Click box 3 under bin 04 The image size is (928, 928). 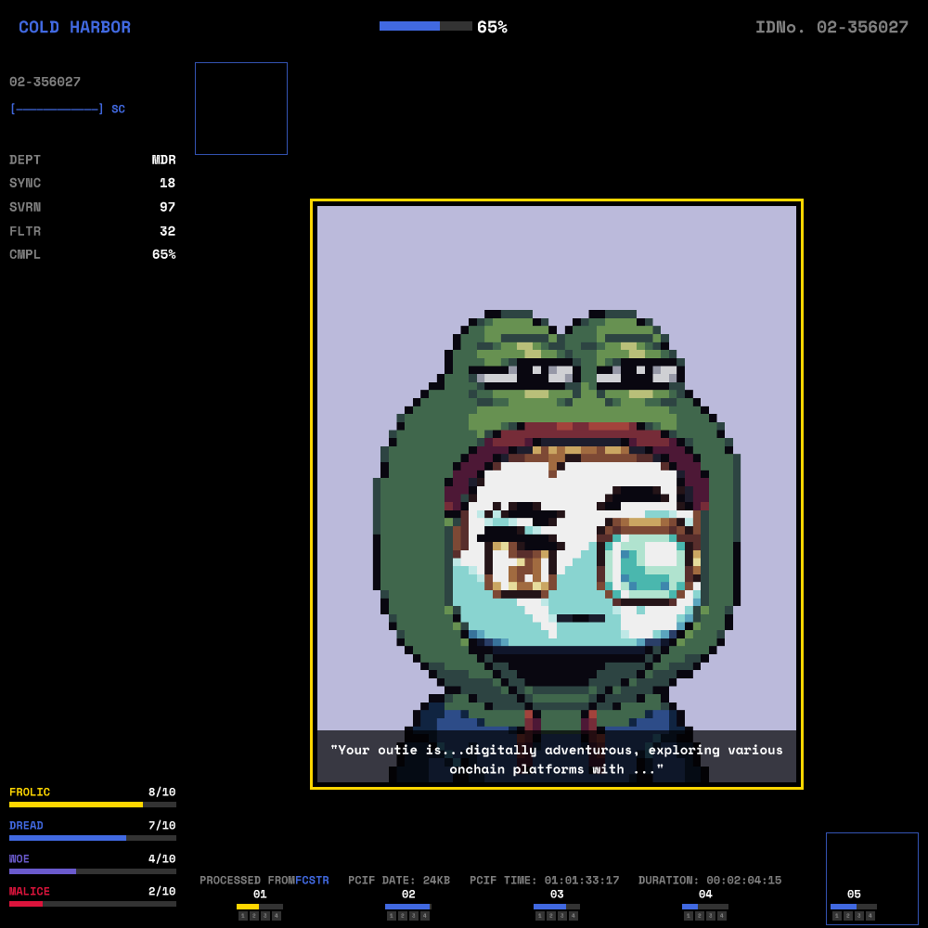coord(711,916)
